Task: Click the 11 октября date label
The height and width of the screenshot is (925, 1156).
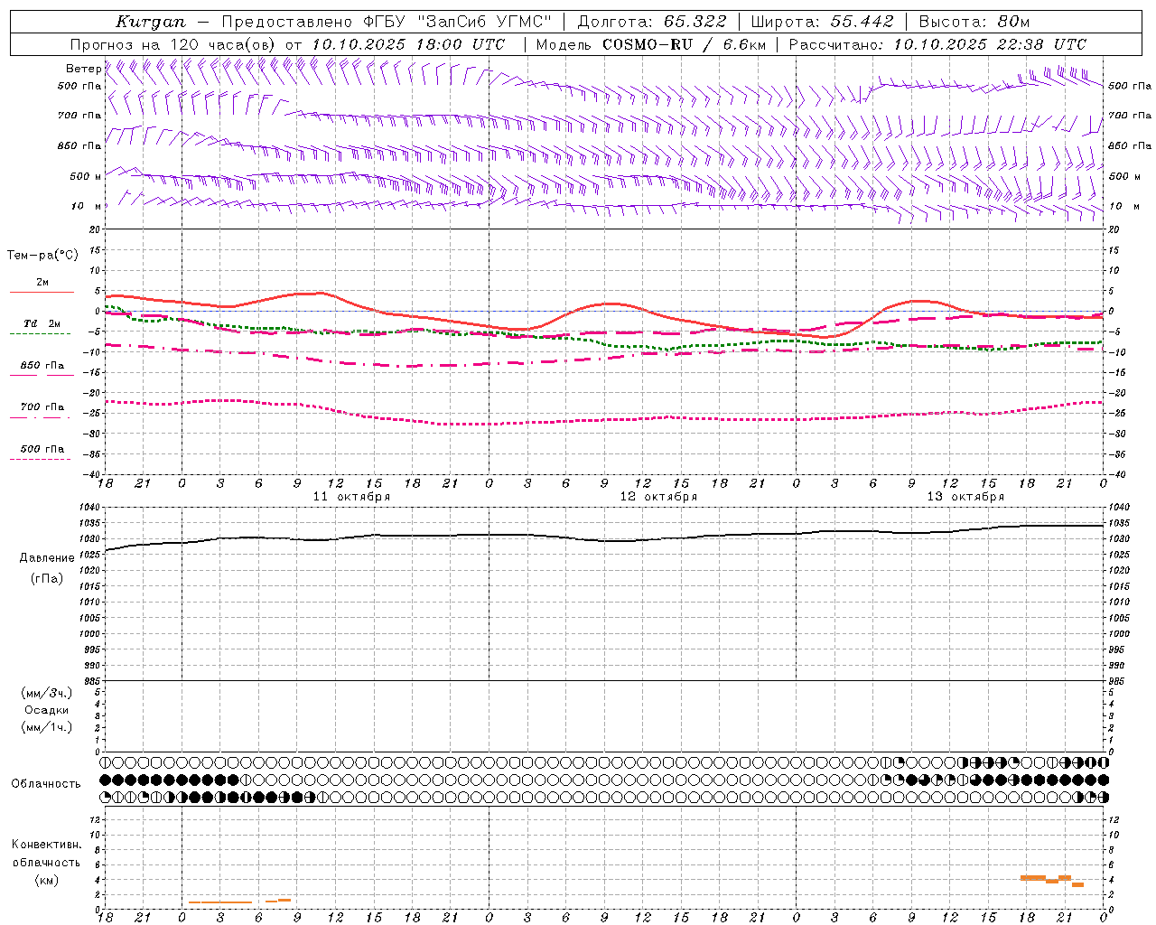Action: 351,497
